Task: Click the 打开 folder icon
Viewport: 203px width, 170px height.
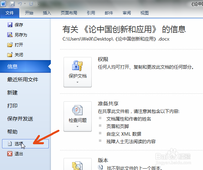Action: (x=10, y=45)
